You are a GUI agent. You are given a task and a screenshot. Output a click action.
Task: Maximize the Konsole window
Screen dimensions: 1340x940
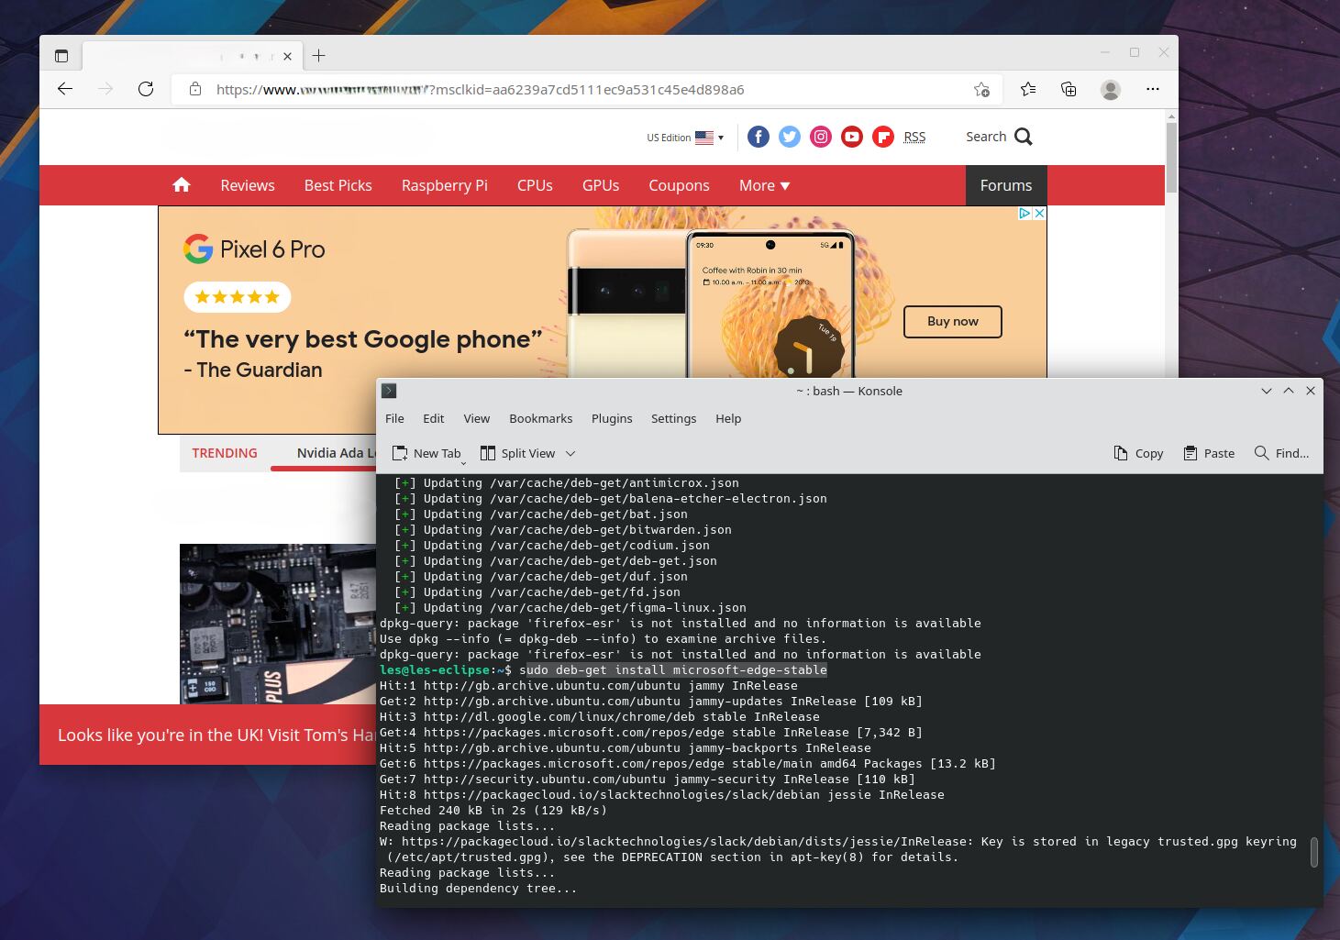click(1288, 391)
